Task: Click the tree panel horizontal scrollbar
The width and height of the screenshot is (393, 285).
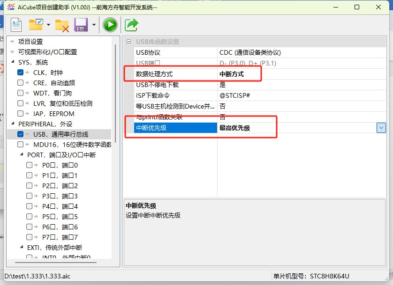Action: pyautogui.click(x=56, y=263)
